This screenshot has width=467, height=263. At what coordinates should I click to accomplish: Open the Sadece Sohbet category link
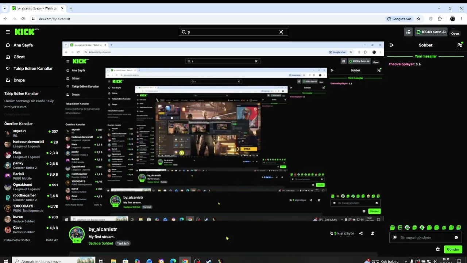[101, 243]
